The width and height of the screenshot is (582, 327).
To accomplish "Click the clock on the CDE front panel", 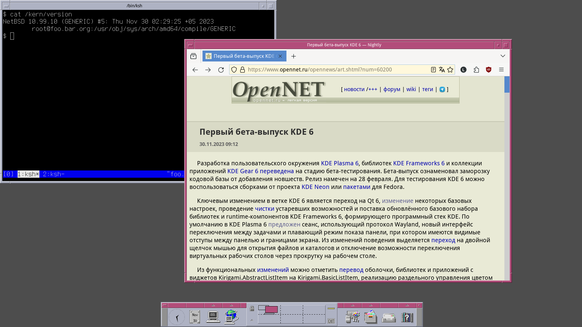I will coord(177,317).
